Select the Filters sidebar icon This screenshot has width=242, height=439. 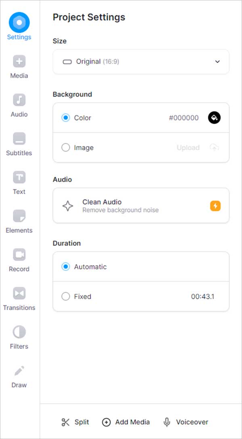pyautogui.click(x=19, y=332)
